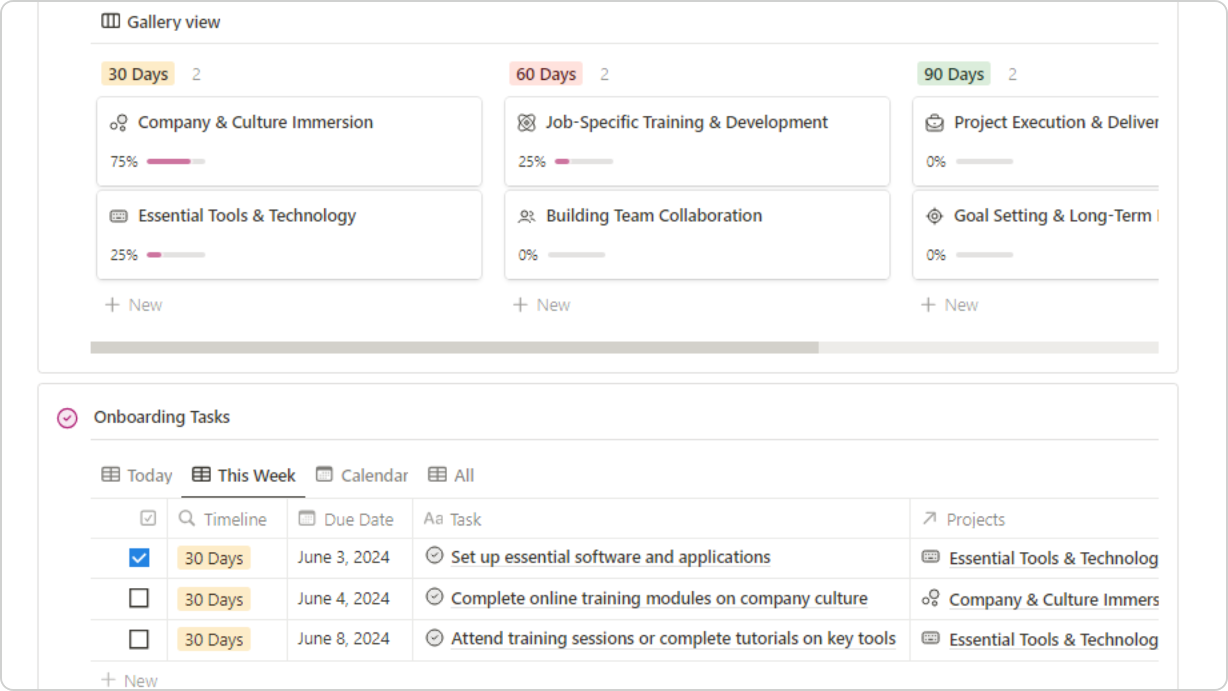
Task: Add New card under 60 Days
Action: click(x=542, y=305)
